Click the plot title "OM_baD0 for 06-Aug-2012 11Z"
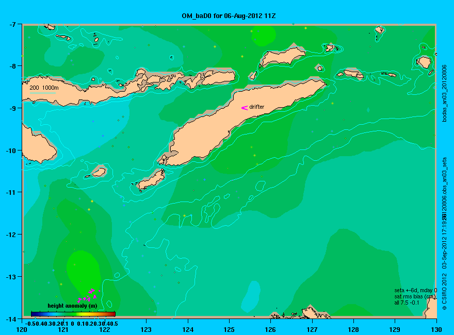Screen dimensions: 454x335 point(229,16)
